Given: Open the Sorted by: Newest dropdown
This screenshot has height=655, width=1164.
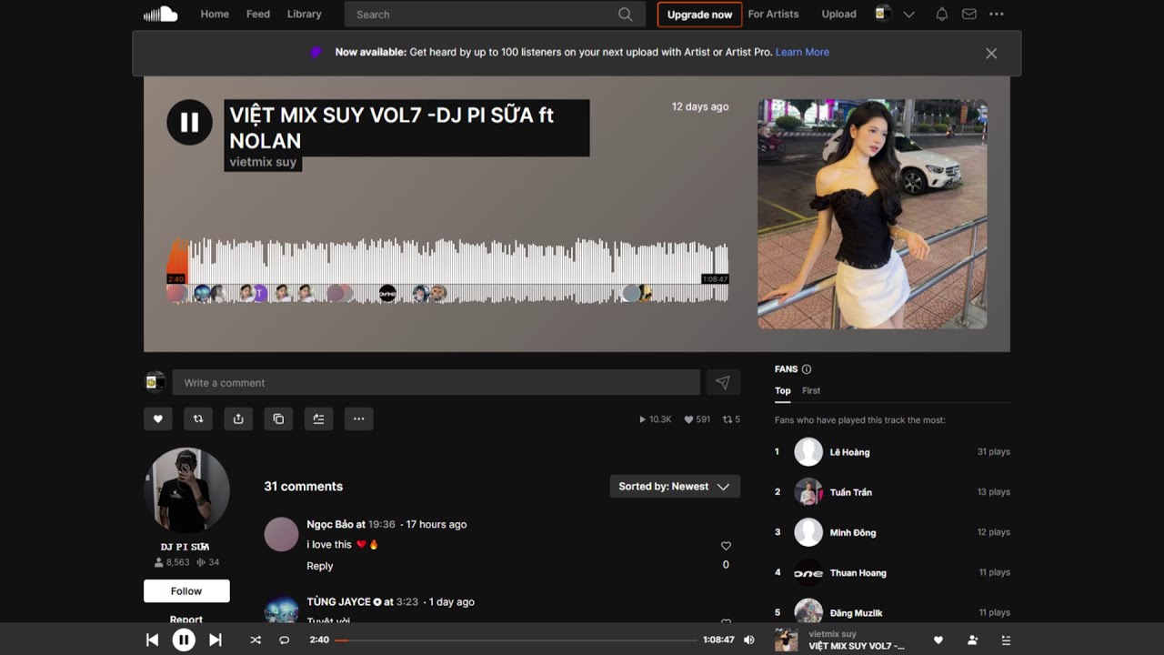Looking at the screenshot, I should (x=675, y=486).
